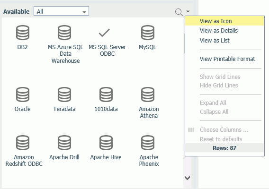Open the search magnifier icon
This screenshot has height=189, width=269.
(179, 12)
